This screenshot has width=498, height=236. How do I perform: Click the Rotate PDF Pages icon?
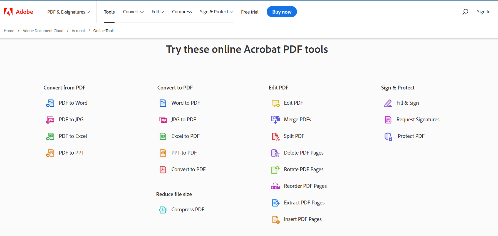[276, 170]
